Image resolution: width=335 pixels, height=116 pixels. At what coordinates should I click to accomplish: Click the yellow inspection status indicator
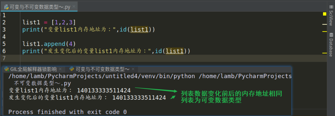point(325,14)
